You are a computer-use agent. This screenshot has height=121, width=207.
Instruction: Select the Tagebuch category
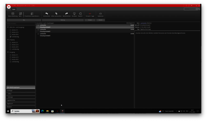(x=21, y=104)
